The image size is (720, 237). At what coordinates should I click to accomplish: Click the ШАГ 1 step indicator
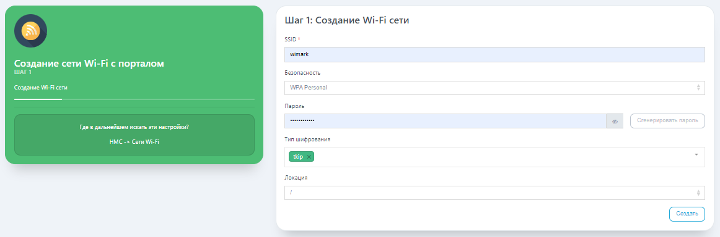coord(23,72)
